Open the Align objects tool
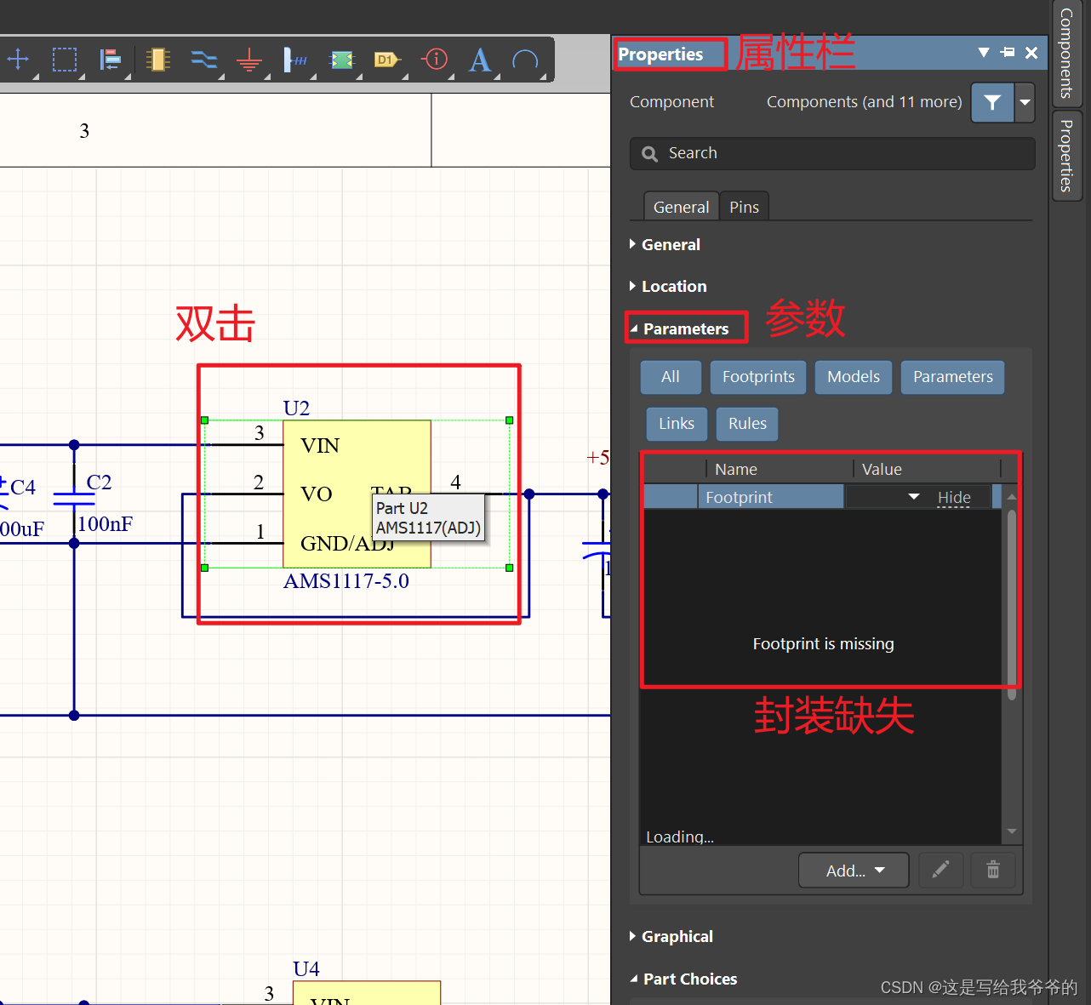The image size is (1091, 1005). pos(111,60)
